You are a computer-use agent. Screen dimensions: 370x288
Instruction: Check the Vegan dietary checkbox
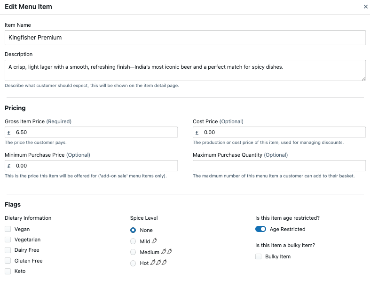point(8,229)
